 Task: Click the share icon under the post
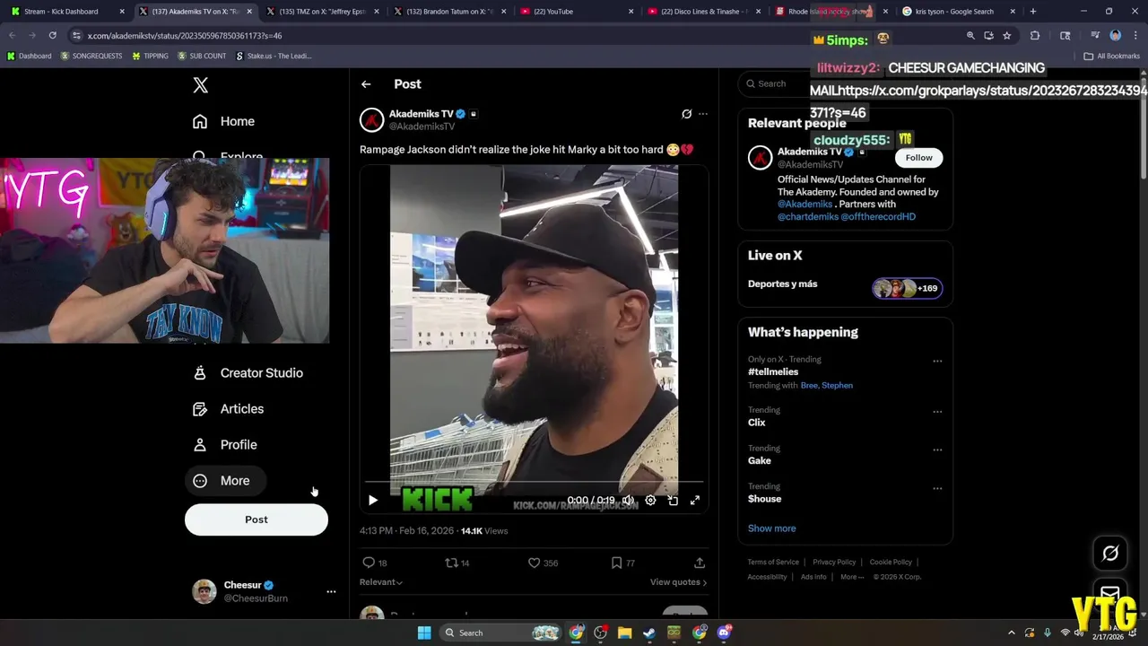tap(700, 563)
